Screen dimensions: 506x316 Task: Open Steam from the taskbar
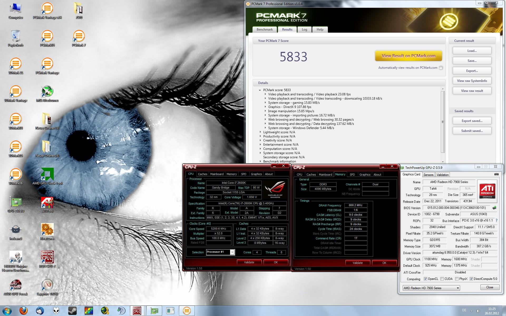point(72,311)
